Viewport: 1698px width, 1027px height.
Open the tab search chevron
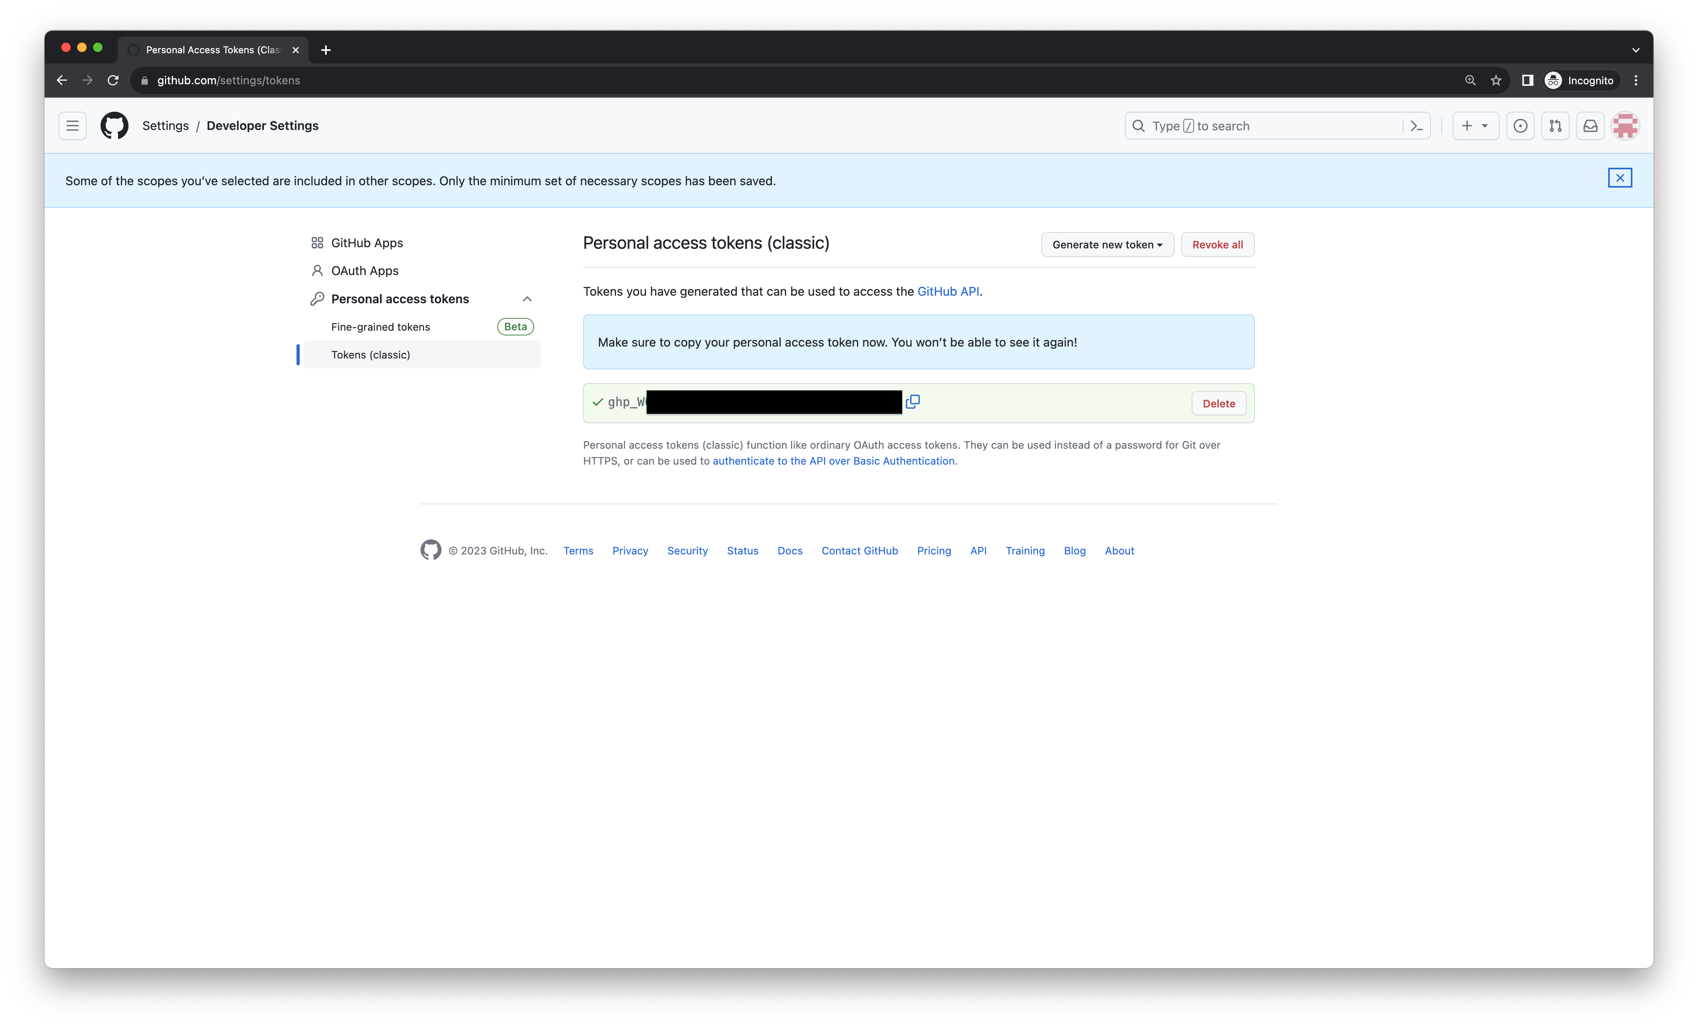(x=1636, y=50)
